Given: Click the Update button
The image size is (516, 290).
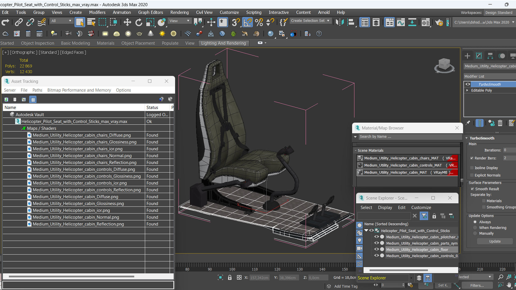Looking at the screenshot, I should 495,241.
